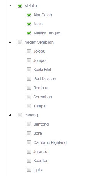Collapse the Pahang tree node
This screenshot has width=108, height=176.
(10, 115)
